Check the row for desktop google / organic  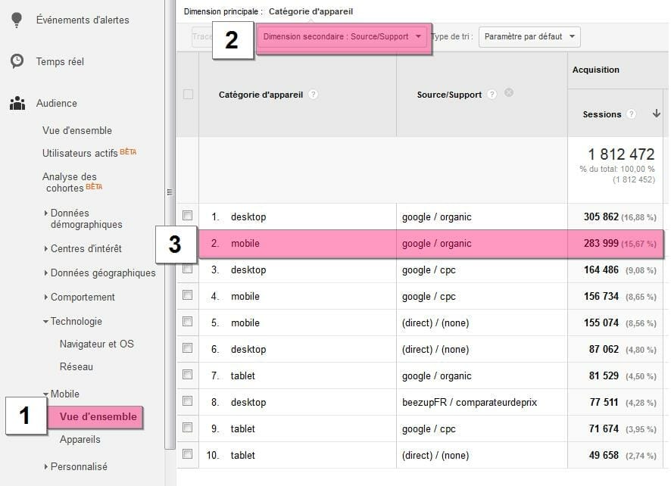coord(187,217)
